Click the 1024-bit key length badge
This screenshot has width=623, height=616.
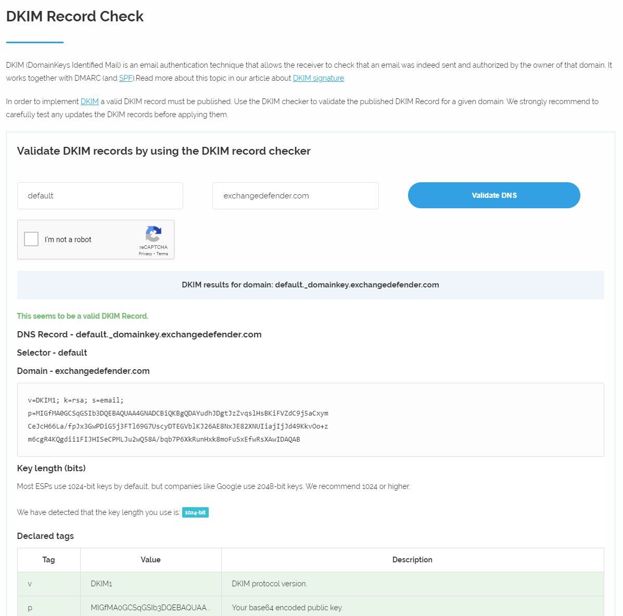[195, 512]
